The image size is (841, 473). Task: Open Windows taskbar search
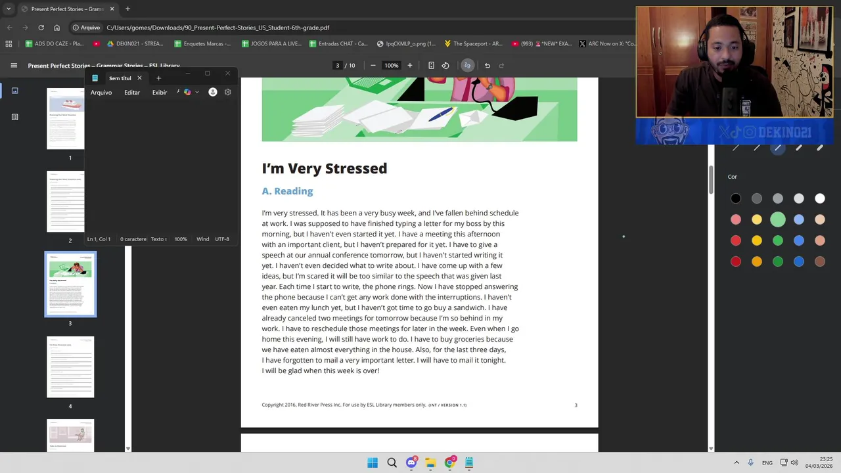tap(392, 462)
